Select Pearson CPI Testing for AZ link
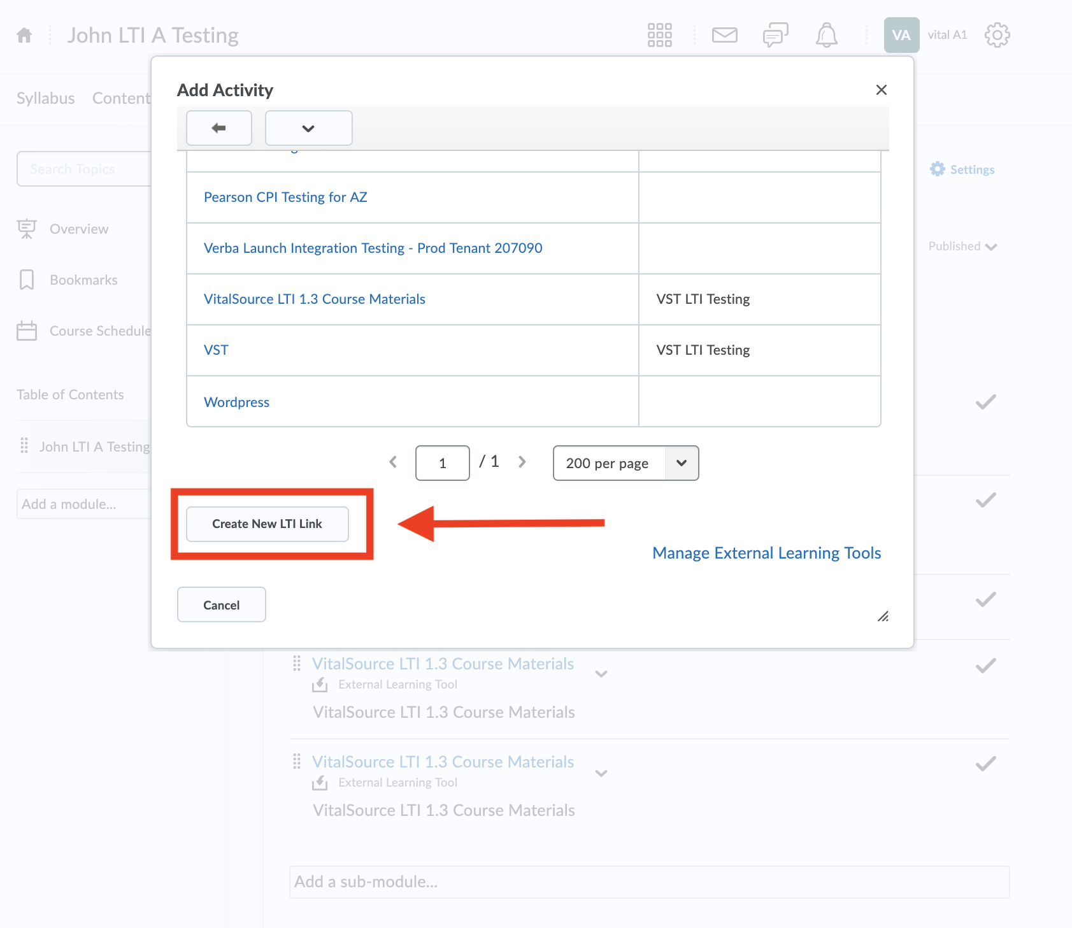 pos(285,197)
